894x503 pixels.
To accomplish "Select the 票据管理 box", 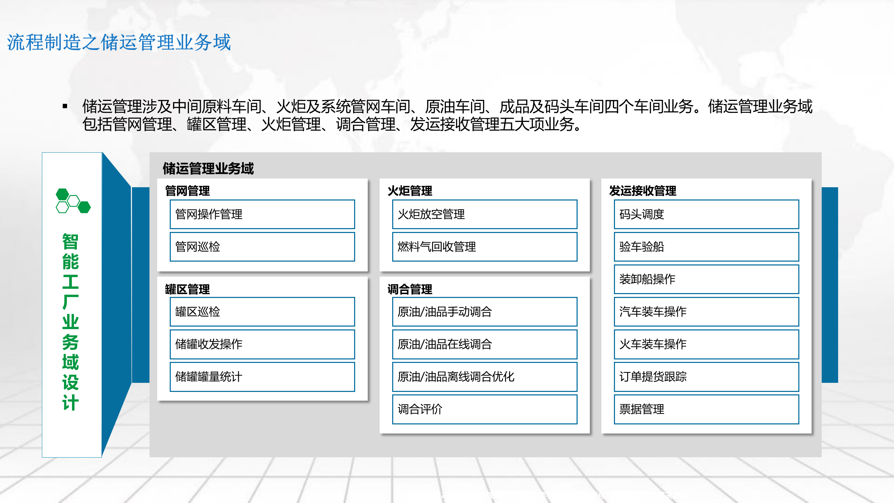I will pyautogui.click(x=706, y=409).
